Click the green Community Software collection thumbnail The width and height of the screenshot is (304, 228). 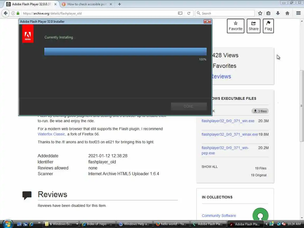(260, 214)
